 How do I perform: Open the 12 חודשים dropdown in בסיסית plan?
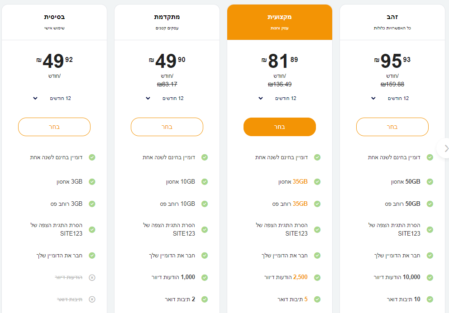click(x=54, y=98)
